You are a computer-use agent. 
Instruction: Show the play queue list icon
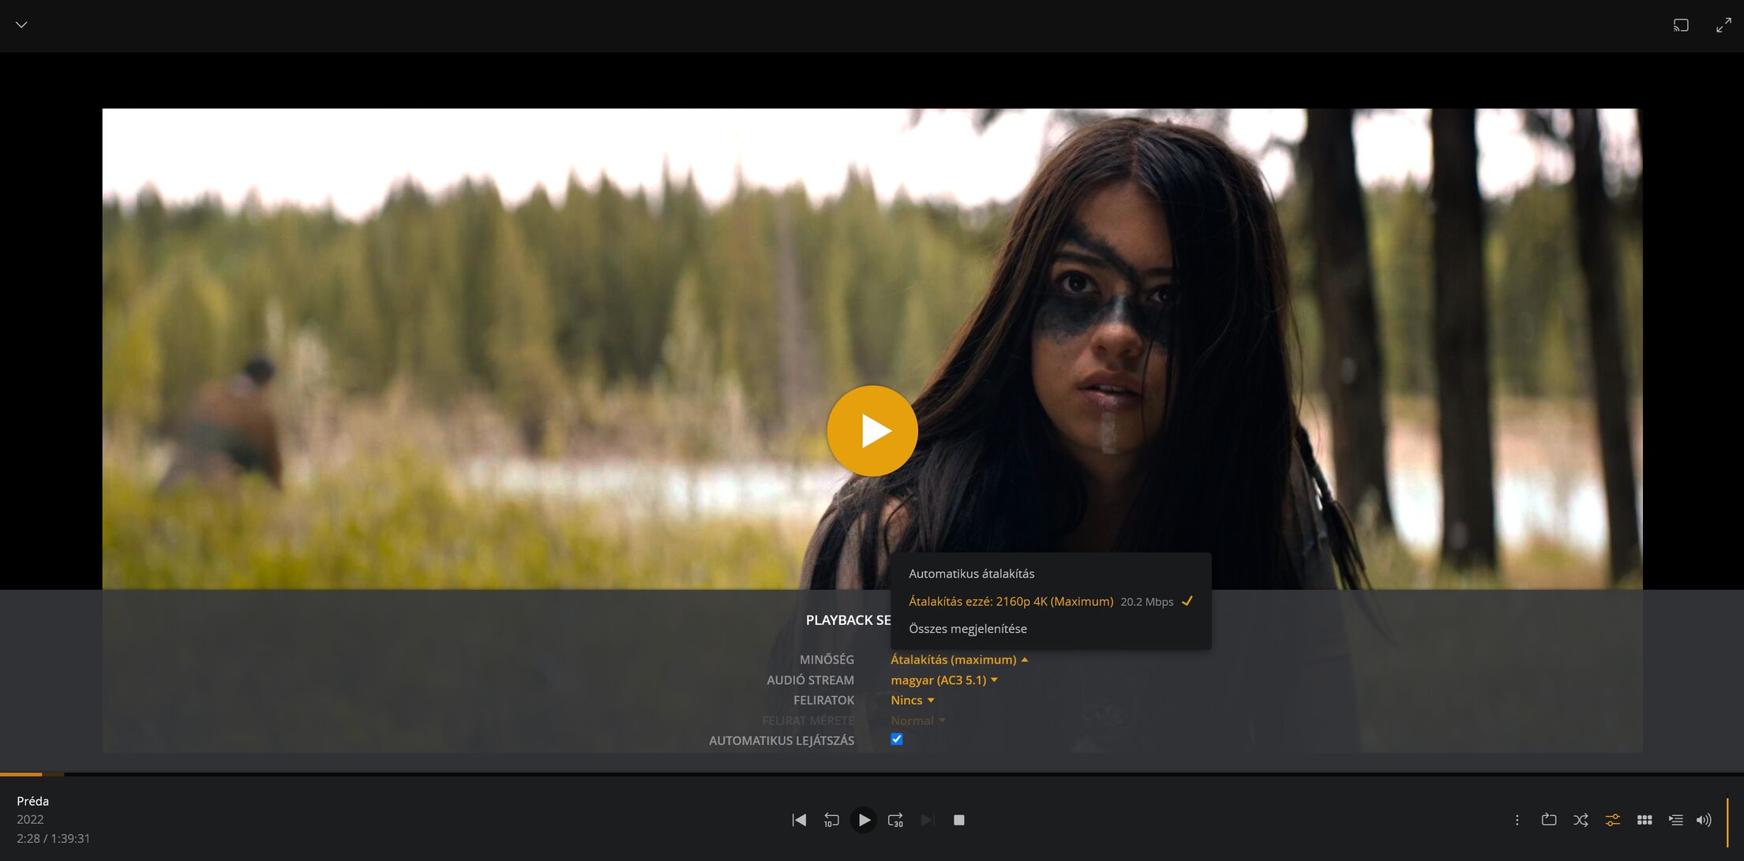click(x=1675, y=820)
